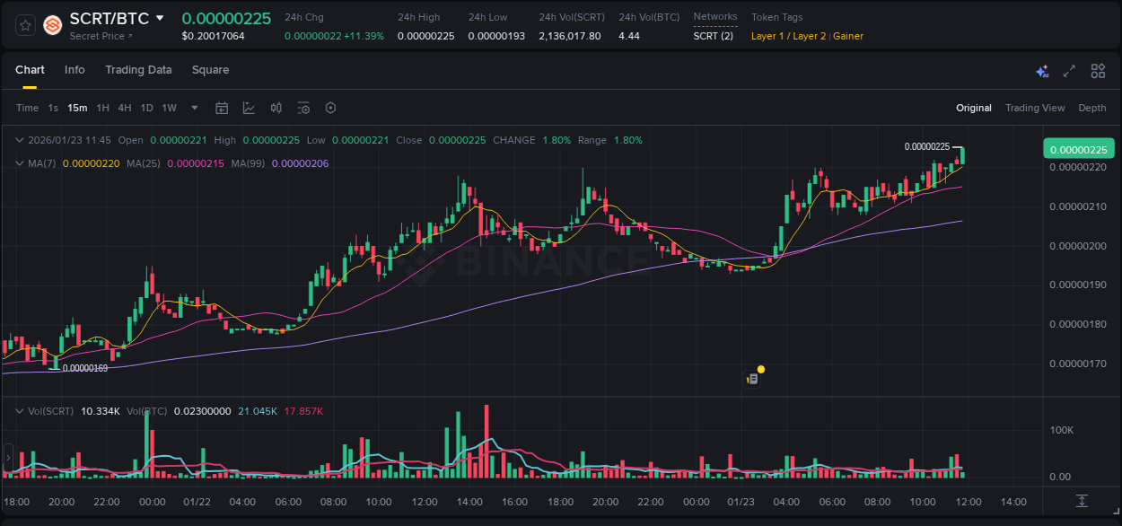1122x526 pixels.
Task: Open the indicator settings gear icon
Action: pyautogui.click(x=303, y=108)
